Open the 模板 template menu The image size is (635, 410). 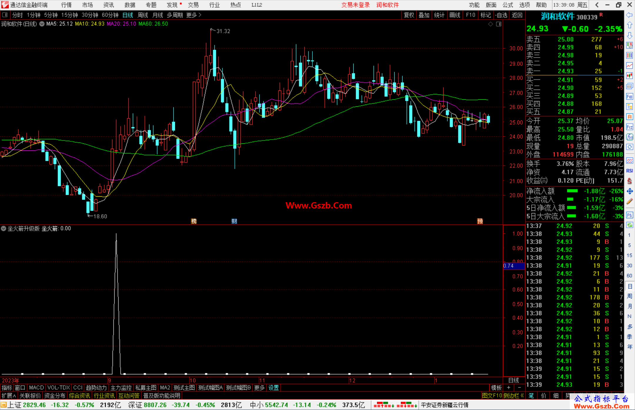click(x=496, y=388)
